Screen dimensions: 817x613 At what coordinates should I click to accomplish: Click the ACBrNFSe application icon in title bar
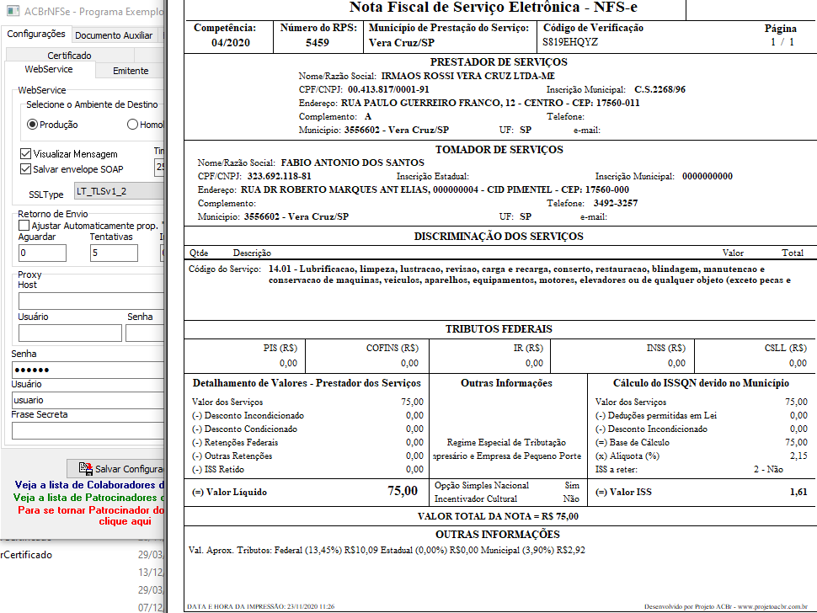point(13,10)
